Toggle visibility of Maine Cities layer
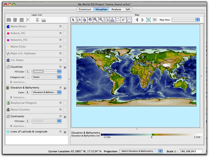Viewport: 209px width, 157px height. point(65,47)
